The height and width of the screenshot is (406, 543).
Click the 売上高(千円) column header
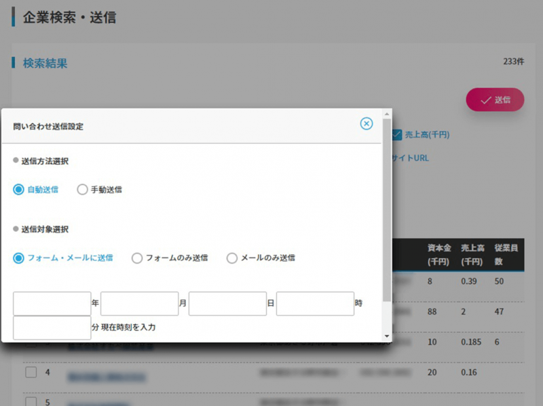click(x=472, y=255)
